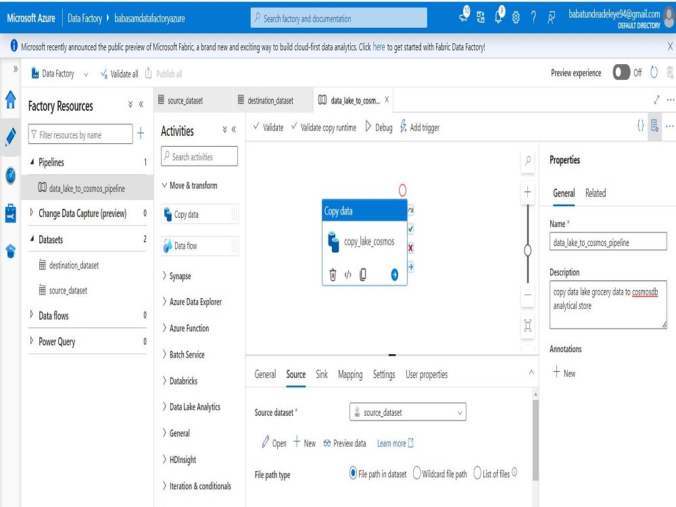Viewport: 676px width, 507px height.
Task: Select data_lake_to_cosmos_pipeline in tree
Action: (87, 188)
